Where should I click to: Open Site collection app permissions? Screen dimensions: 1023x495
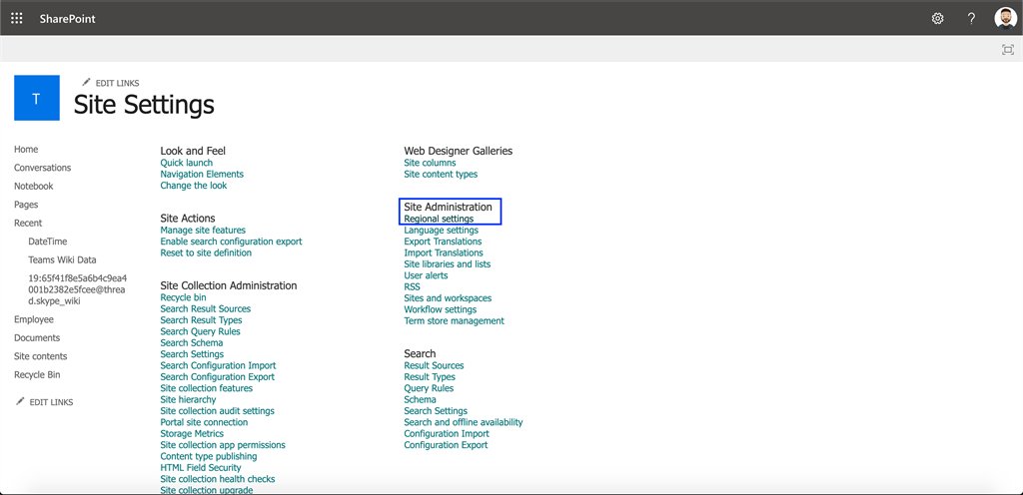point(223,445)
